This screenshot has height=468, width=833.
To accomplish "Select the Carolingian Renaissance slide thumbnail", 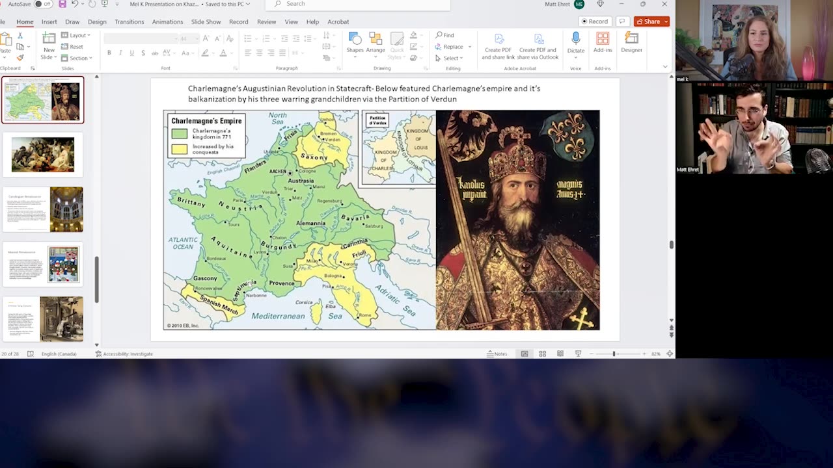I will (43, 209).
